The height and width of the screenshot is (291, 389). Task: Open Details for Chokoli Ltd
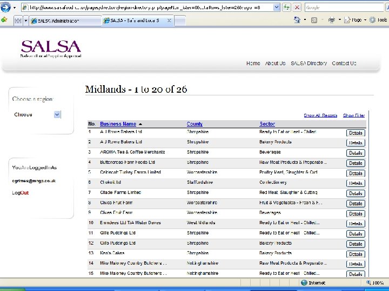[x=356, y=183]
